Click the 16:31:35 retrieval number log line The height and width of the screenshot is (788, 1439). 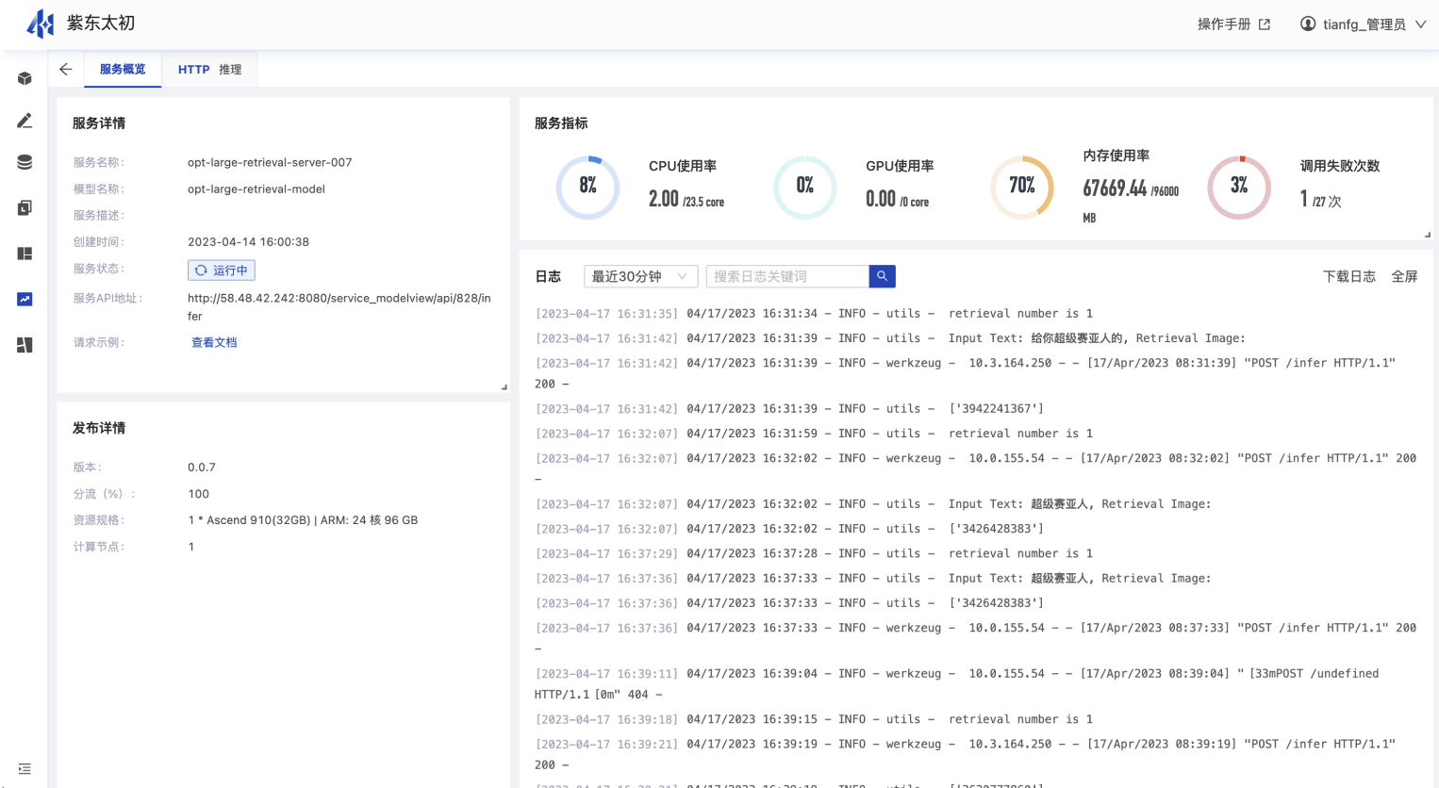pos(814,313)
